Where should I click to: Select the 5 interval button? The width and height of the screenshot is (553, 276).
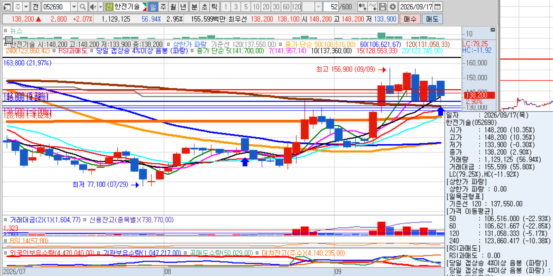pyautogui.click(x=246, y=7)
